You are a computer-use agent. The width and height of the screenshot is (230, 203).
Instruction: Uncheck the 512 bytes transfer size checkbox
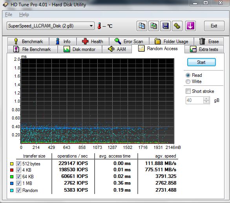pos(18,163)
